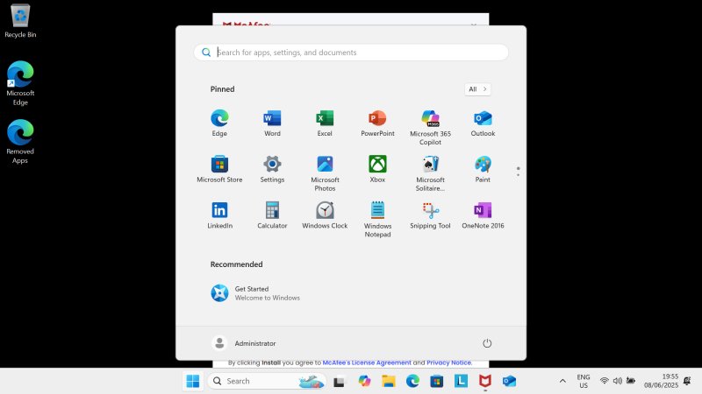Go to next pinned apps page dots
The height and width of the screenshot is (394, 702).
tap(518, 171)
